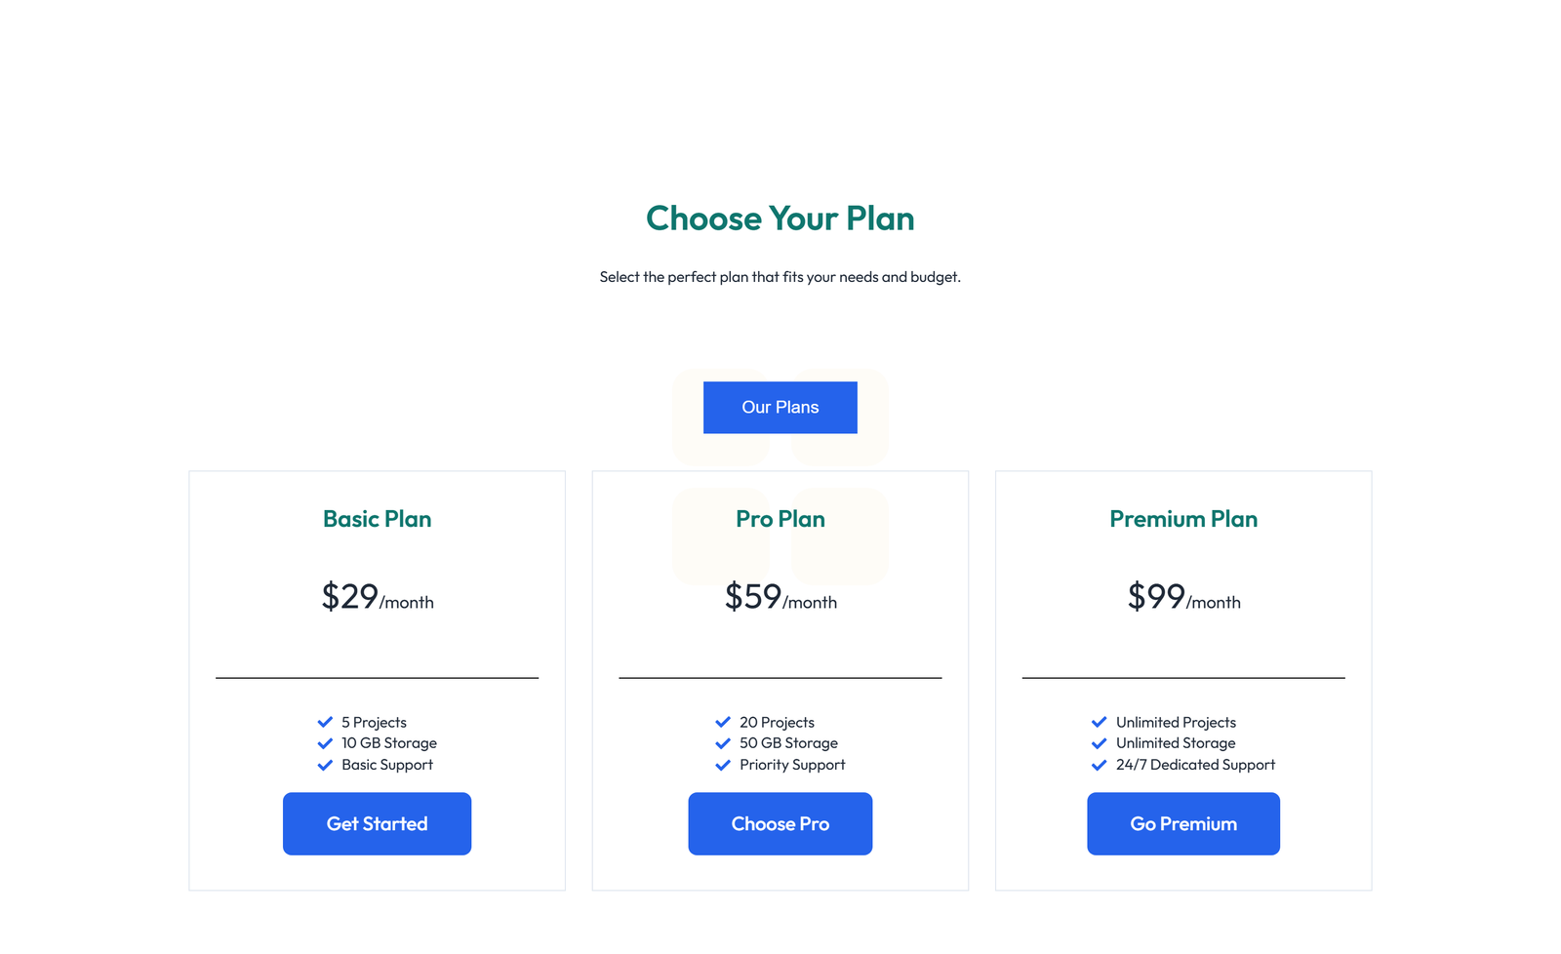Click the "Our Plans" button
Viewport: 1561px width, 954px height.
tap(780, 407)
